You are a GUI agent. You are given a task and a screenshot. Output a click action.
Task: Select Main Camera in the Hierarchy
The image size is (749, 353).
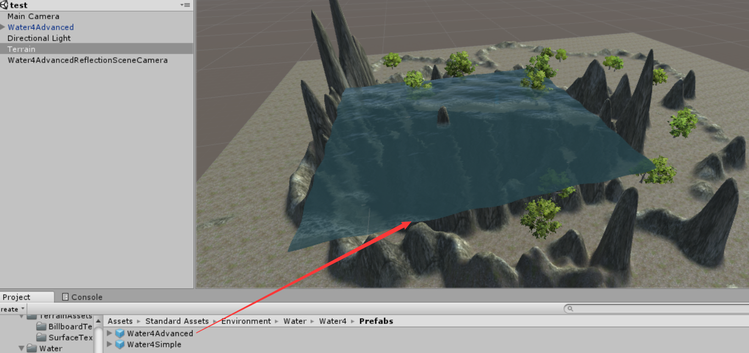point(33,16)
